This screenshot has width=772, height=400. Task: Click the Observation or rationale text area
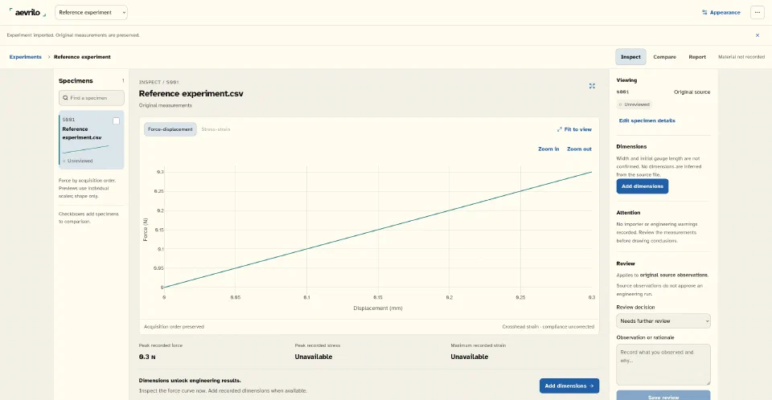pos(663,365)
